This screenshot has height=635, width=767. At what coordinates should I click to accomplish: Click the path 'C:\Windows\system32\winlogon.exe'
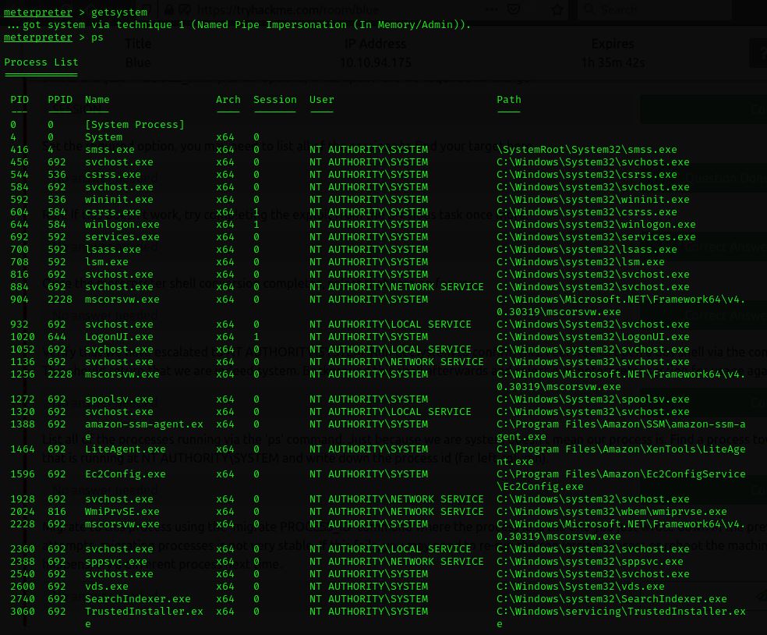596,224
